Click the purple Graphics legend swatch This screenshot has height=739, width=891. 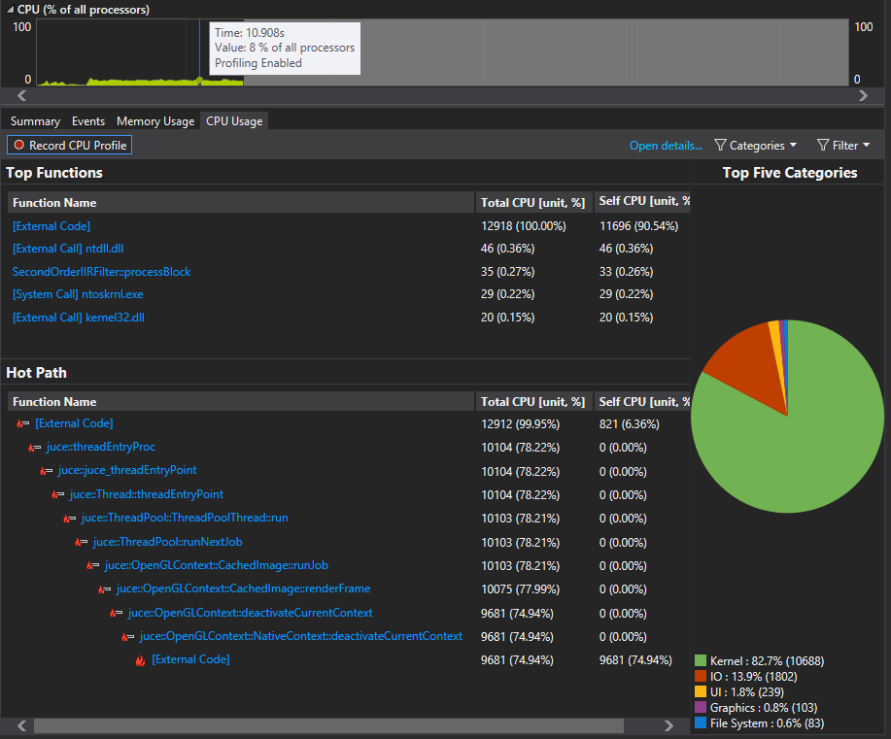(x=701, y=708)
